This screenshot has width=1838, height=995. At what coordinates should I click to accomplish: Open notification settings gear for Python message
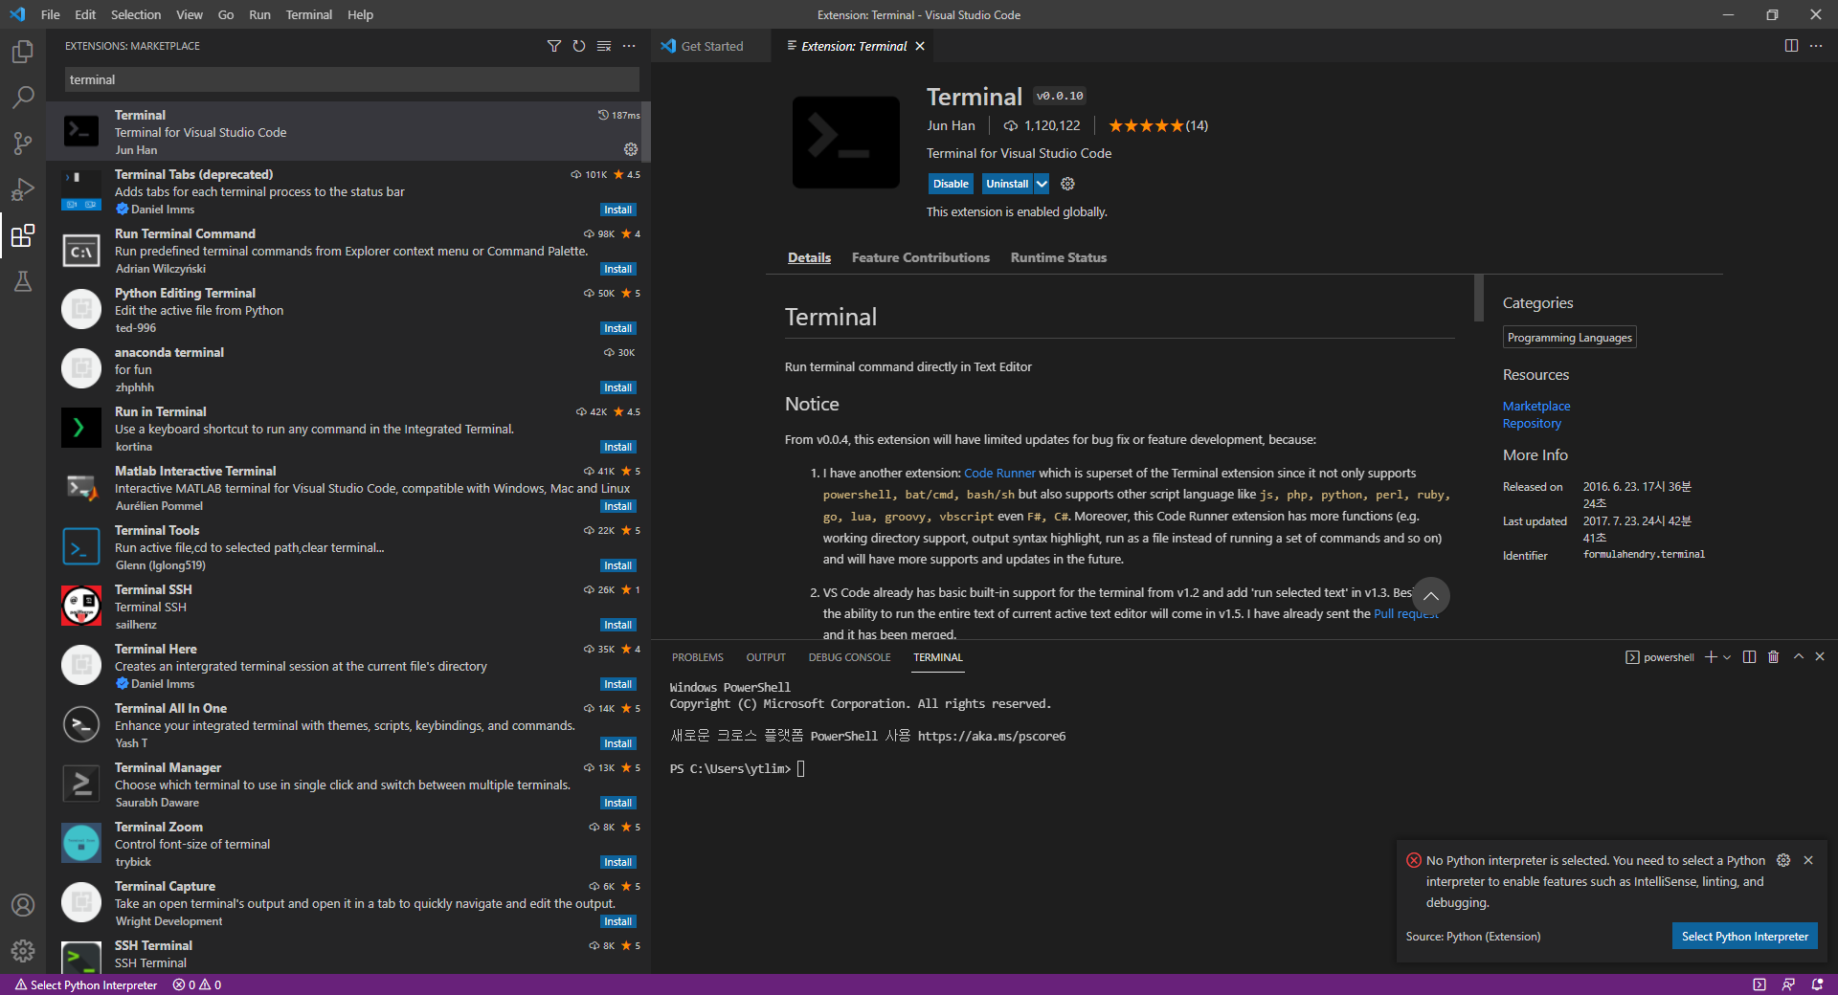(1783, 860)
